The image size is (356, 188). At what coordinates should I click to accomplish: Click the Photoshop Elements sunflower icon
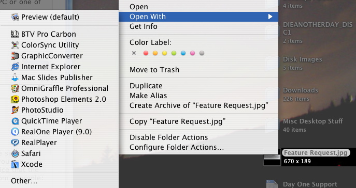[x=15, y=99]
